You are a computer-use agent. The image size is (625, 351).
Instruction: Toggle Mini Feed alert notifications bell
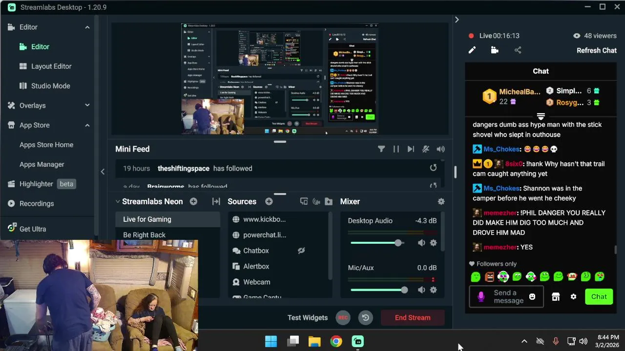tap(426, 149)
